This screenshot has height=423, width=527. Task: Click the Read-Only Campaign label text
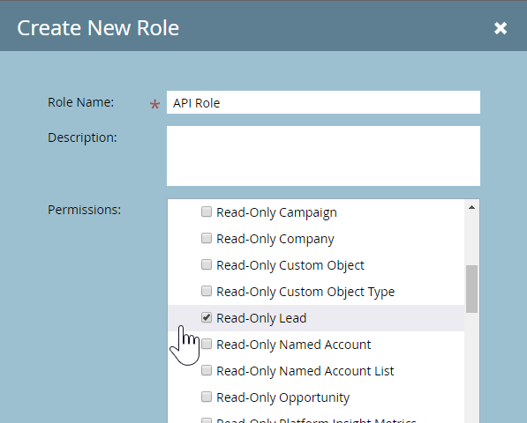coord(276,212)
